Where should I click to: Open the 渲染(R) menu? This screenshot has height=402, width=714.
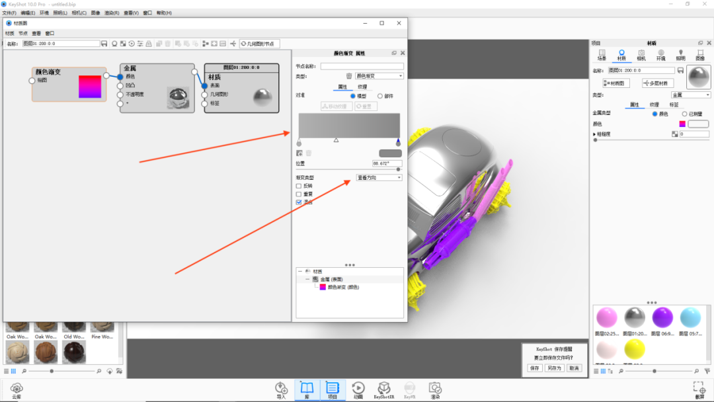click(112, 13)
